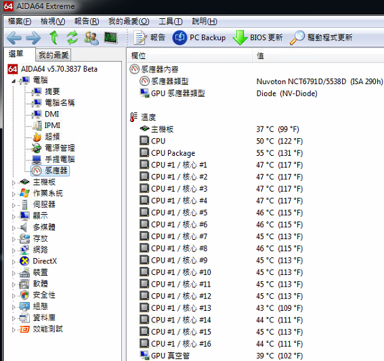The image size is (384, 361).
Task: Open the 報告(R) menu
Action: click(x=87, y=22)
